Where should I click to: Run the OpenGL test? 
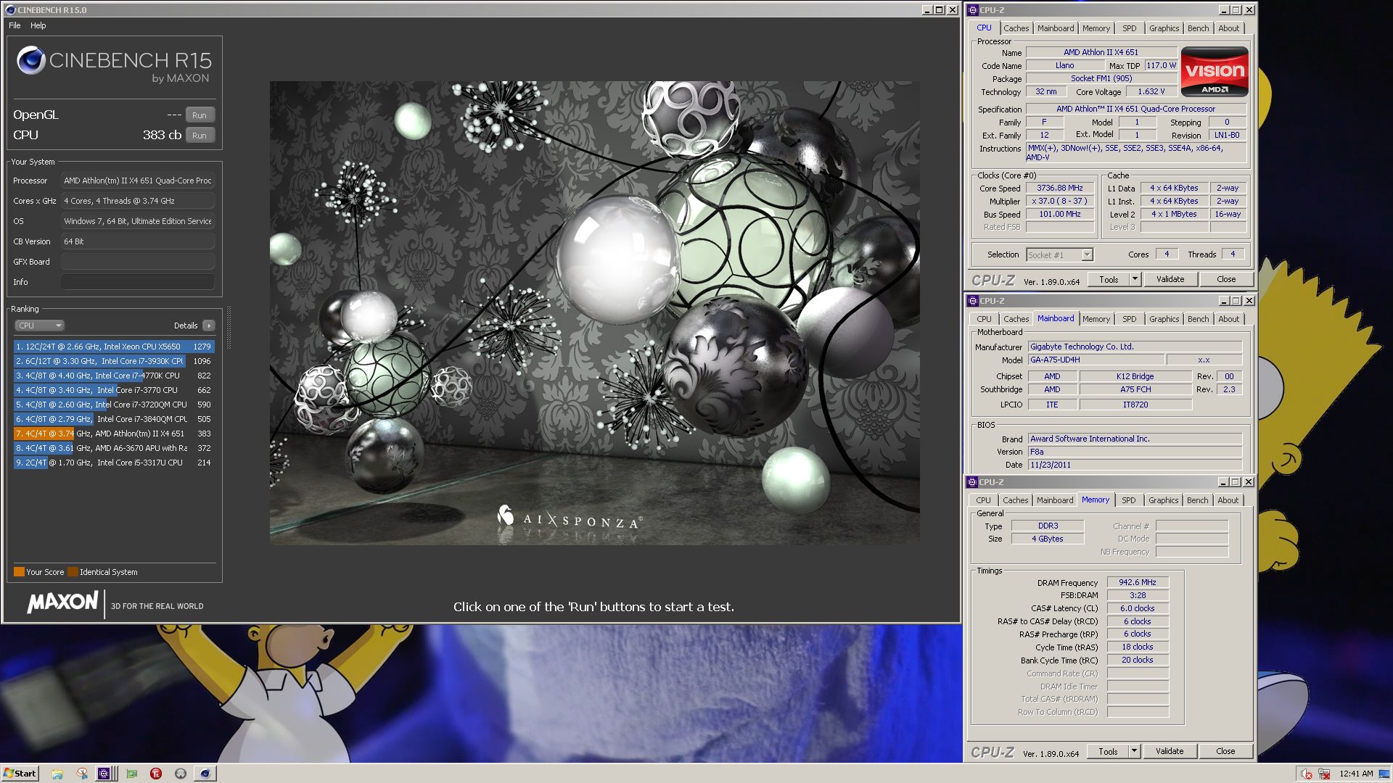tap(200, 115)
